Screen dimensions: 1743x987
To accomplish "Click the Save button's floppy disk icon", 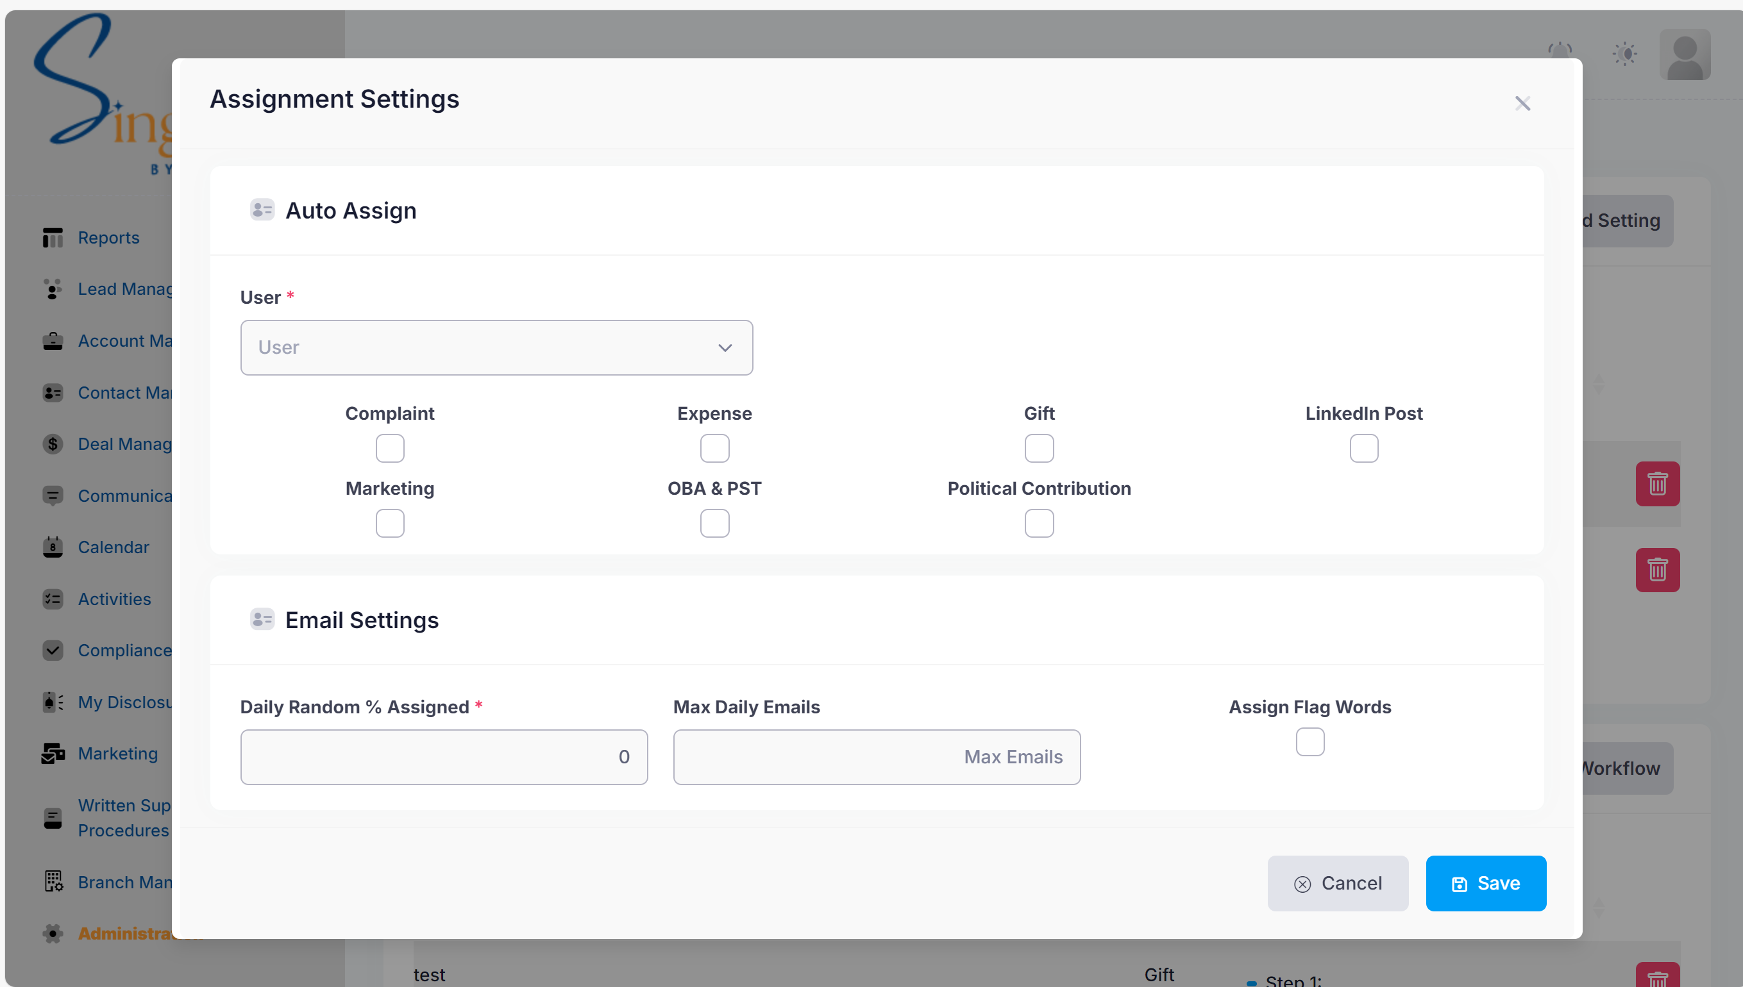I will coord(1460,884).
